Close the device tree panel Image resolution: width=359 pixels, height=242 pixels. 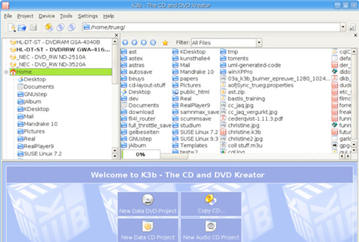116,35
